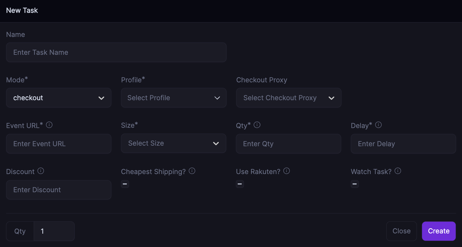Image resolution: width=462 pixels, height=247 pixels.
Task: Click the Delay info icon
Action: pyautogui.click(x=378, y=125)
